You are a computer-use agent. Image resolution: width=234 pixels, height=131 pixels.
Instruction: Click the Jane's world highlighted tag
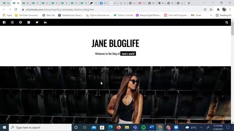pyautogui.click(x=128, y=53)
